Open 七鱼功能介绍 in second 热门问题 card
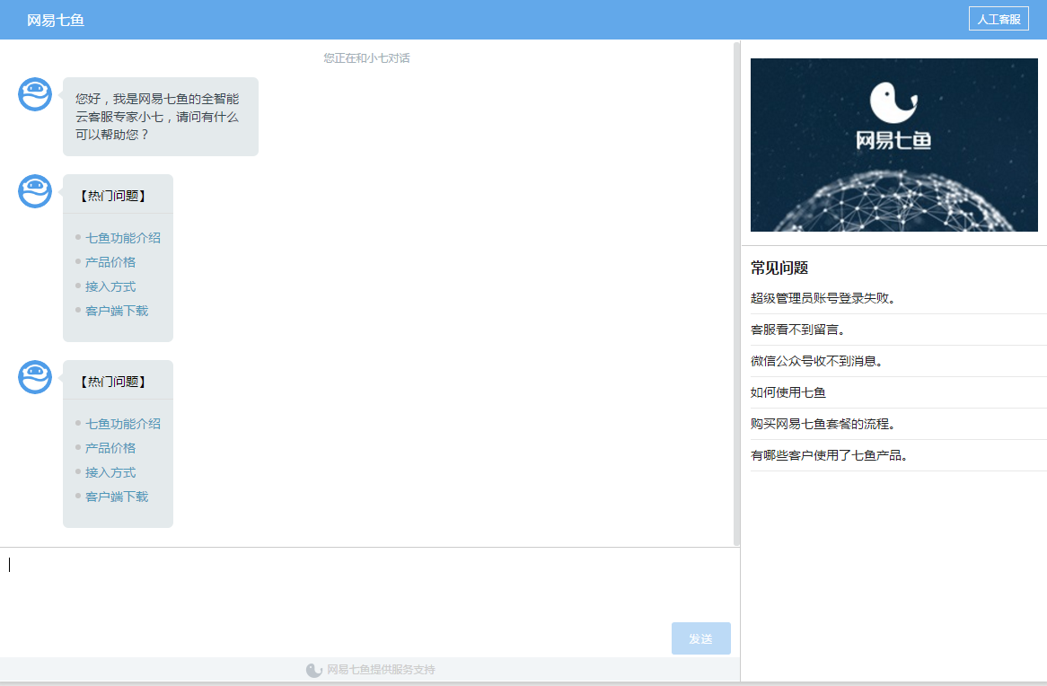 tap(123, 424)
